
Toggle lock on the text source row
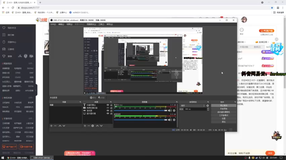coord(111,105)
